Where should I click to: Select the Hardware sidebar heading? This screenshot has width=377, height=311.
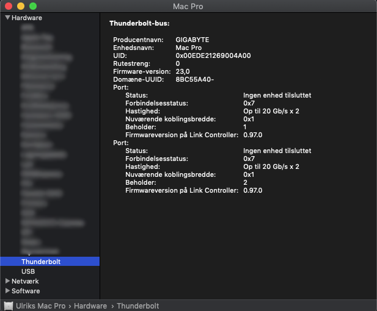pos(27,18)
